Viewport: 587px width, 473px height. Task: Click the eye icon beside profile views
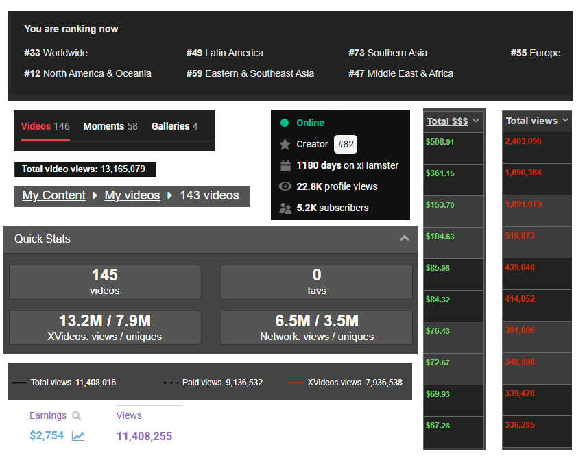pyautogui.click(x=285, y=186)
